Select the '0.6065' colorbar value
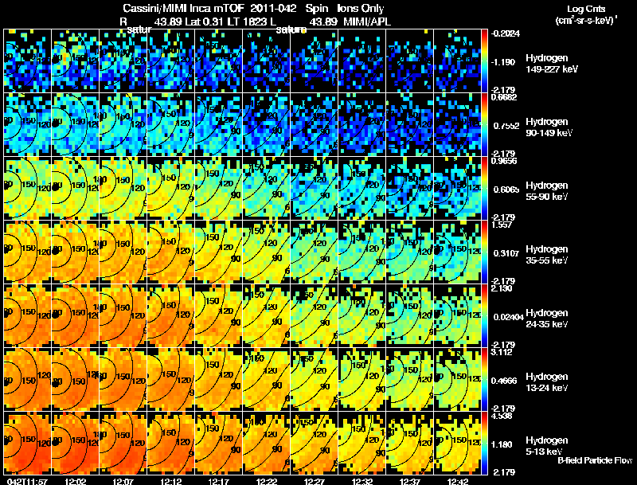The width and height of the screenshot is (637, 485). tap(506, 190)
